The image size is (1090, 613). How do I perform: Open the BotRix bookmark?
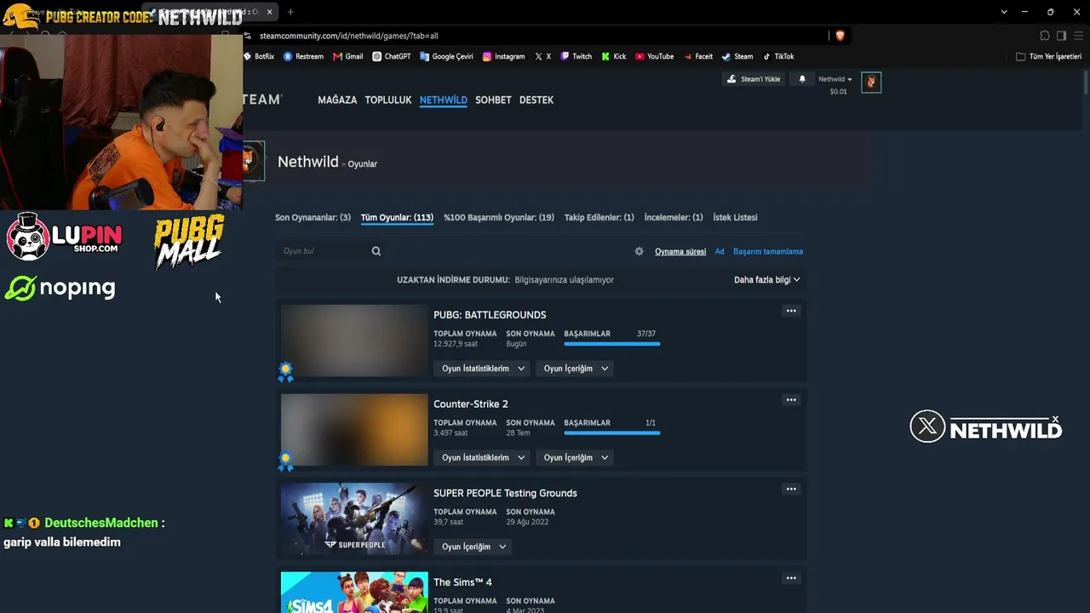[x=259, y=57]
